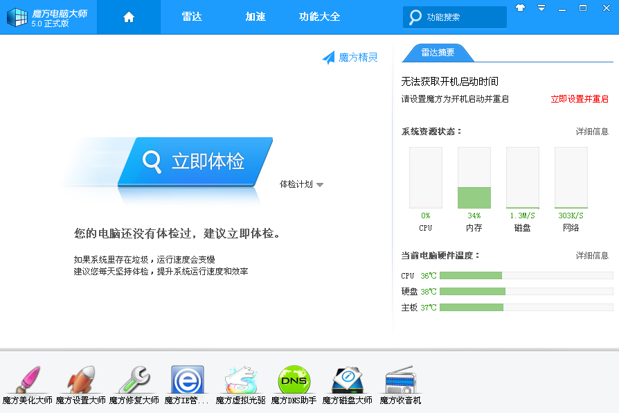Open the 功能大全 tab

point(319,17)
